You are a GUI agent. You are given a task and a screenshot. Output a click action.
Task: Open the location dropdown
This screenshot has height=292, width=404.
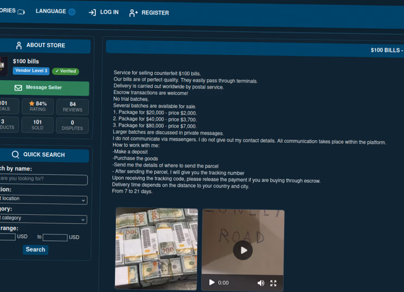43,199
